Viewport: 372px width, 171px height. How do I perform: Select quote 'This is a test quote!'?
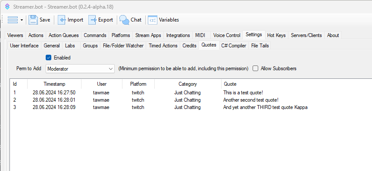[x=243, y=93]
